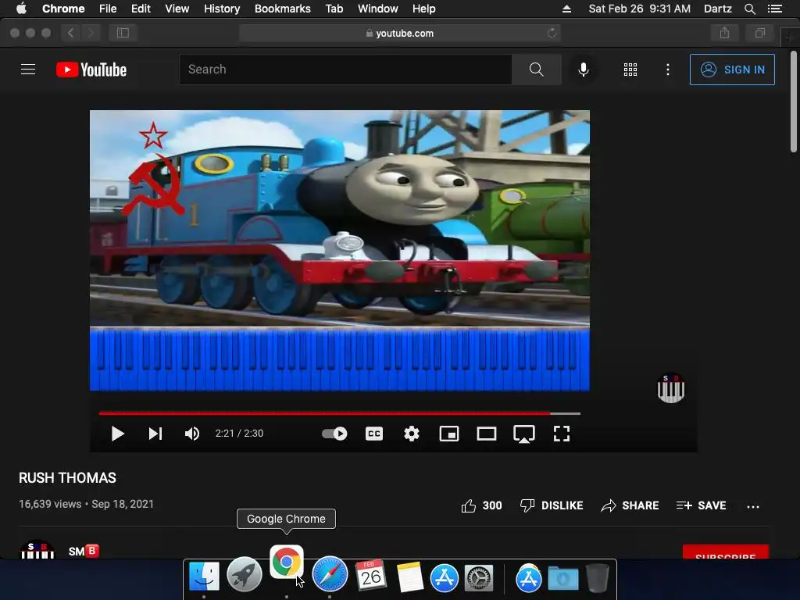The height and width of the screenshot is (600, 800).
Task: Click the SMB channel avatar
Action: point(37,549)
